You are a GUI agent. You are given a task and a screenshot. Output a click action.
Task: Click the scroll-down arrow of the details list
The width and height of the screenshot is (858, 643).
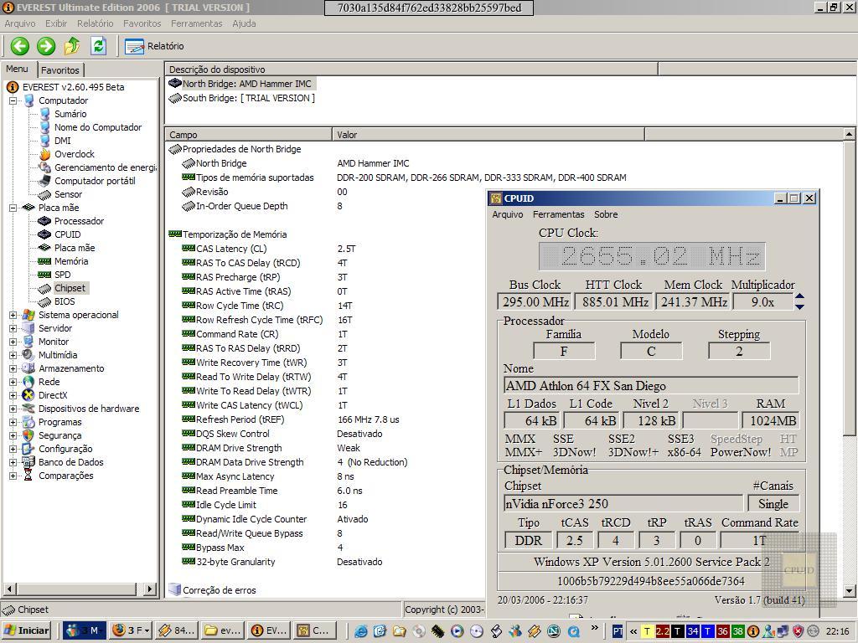coord(849,590)
